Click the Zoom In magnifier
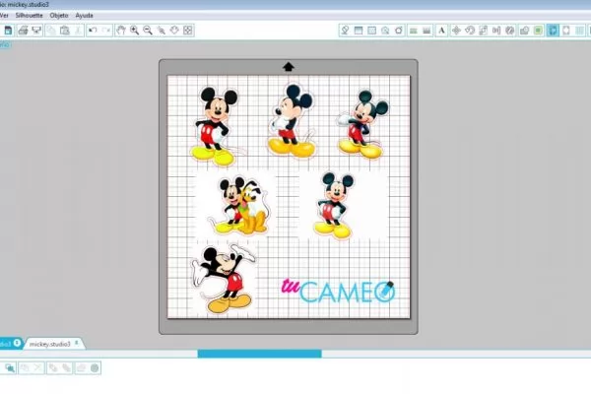Image resolution: width=591 pixels, height=394 pixels. (x=134, y=31)
